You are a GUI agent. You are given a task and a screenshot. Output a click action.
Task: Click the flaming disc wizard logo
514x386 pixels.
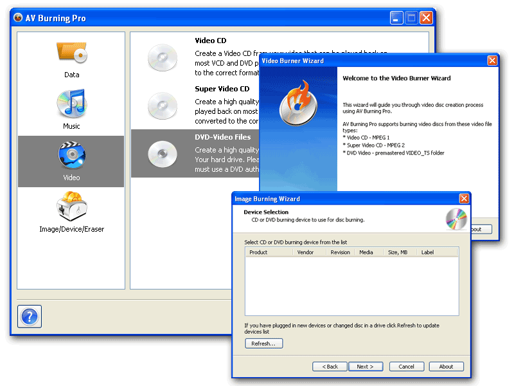coord(298,103)
